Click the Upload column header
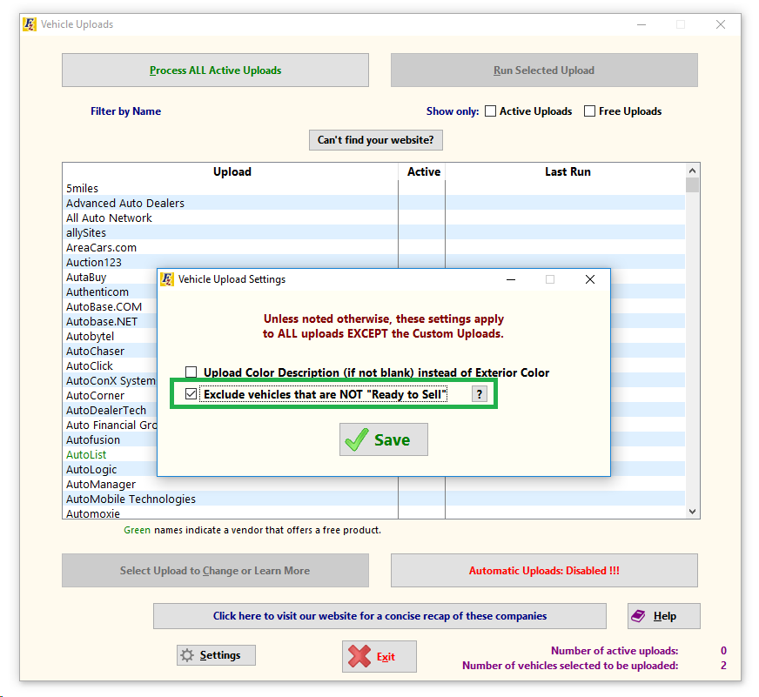The image size is (759, 697). point(232,171)
